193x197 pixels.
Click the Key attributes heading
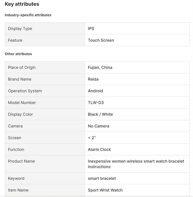pos(22,4)
